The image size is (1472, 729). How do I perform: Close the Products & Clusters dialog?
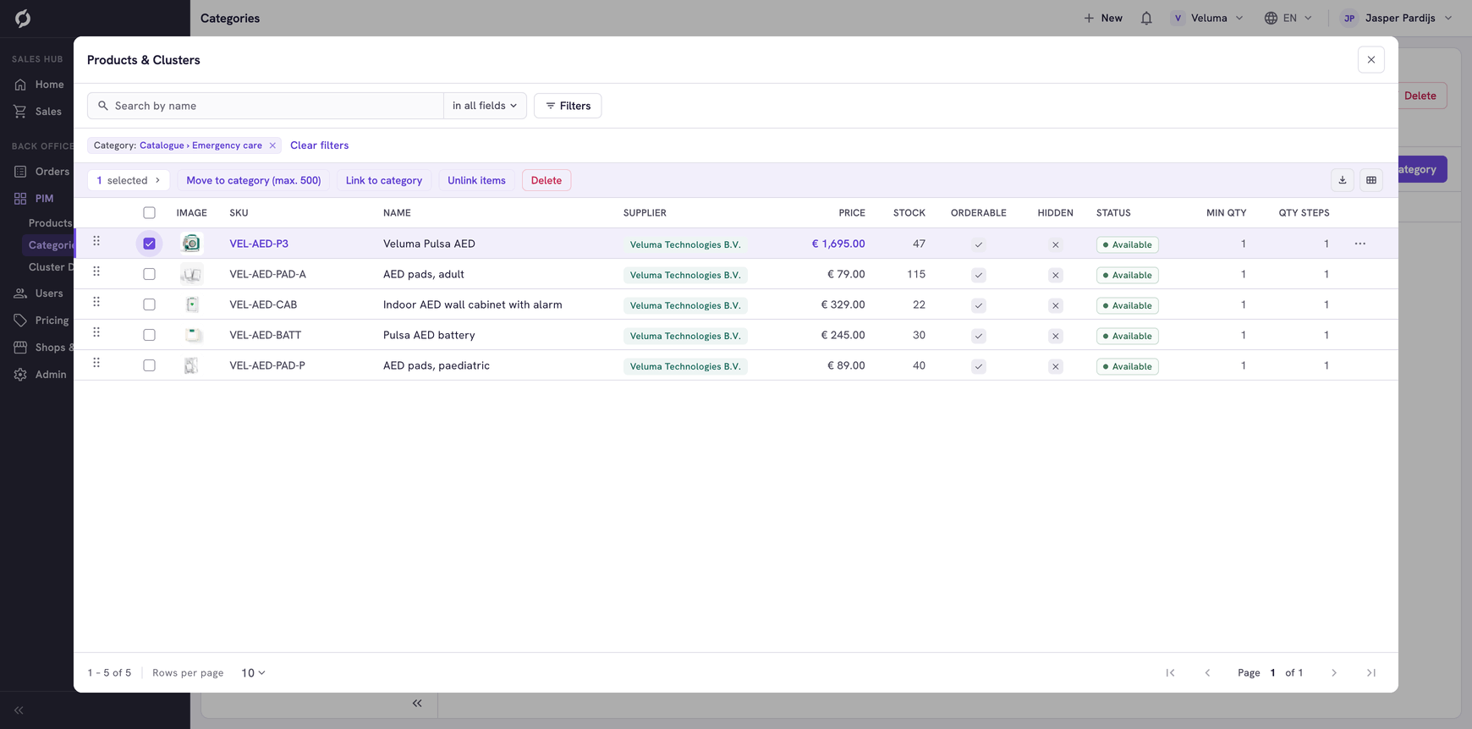coord(1371,60)
